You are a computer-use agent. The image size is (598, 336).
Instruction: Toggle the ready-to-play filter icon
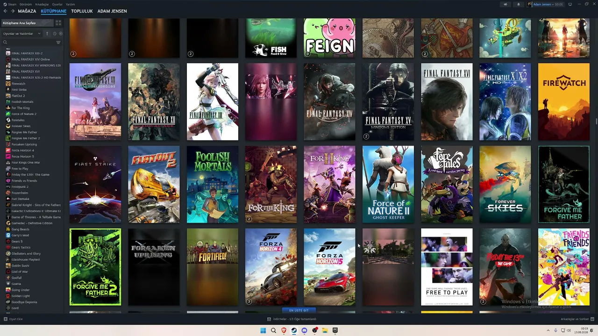point(61,34)
